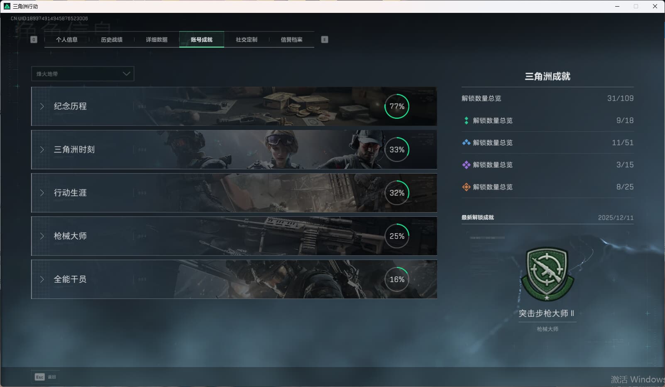This screenshot has height=387, width=665.
Task: Click the purple diamond achievement tier icon
Action: [x=466, y=165]
